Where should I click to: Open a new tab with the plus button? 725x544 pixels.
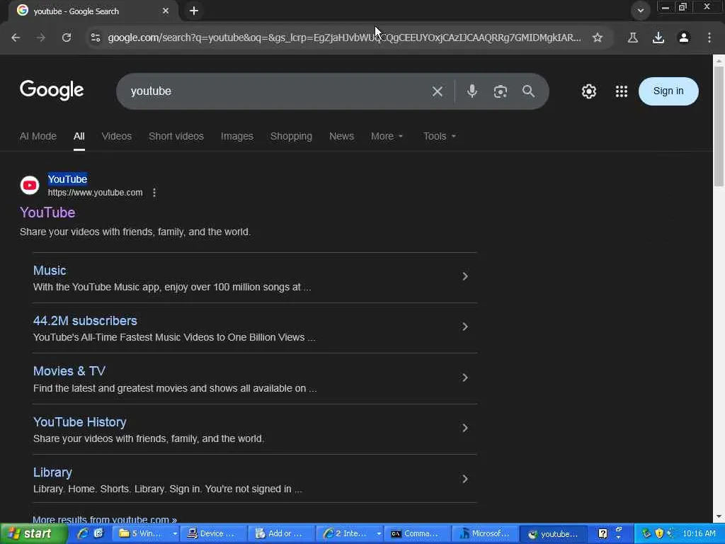pyautogui.click(x=194, y=11)
